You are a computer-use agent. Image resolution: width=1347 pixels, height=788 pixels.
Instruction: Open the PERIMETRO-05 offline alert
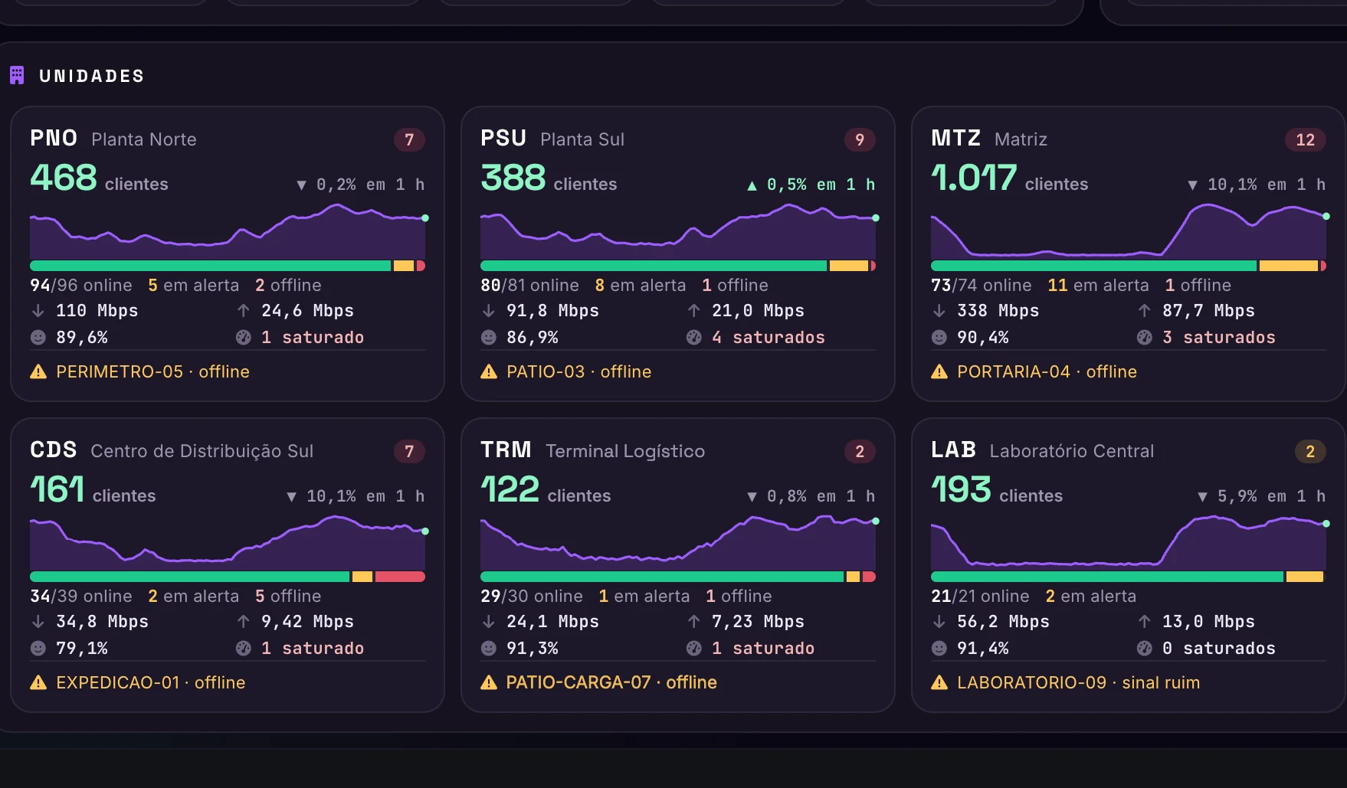(x=152, y=371)
